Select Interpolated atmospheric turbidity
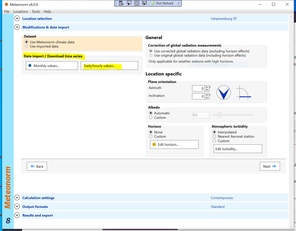The height and width of the screenshot is (231, 296). [214, 132]
